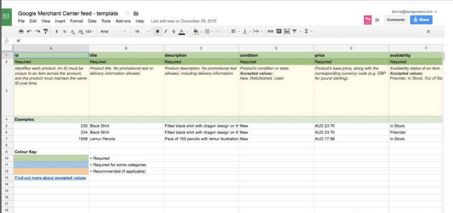
Task: Click the Comments button
Action: click(395, 20)
